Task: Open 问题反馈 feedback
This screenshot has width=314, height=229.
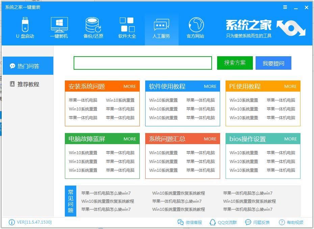Action: click(257, 222)
